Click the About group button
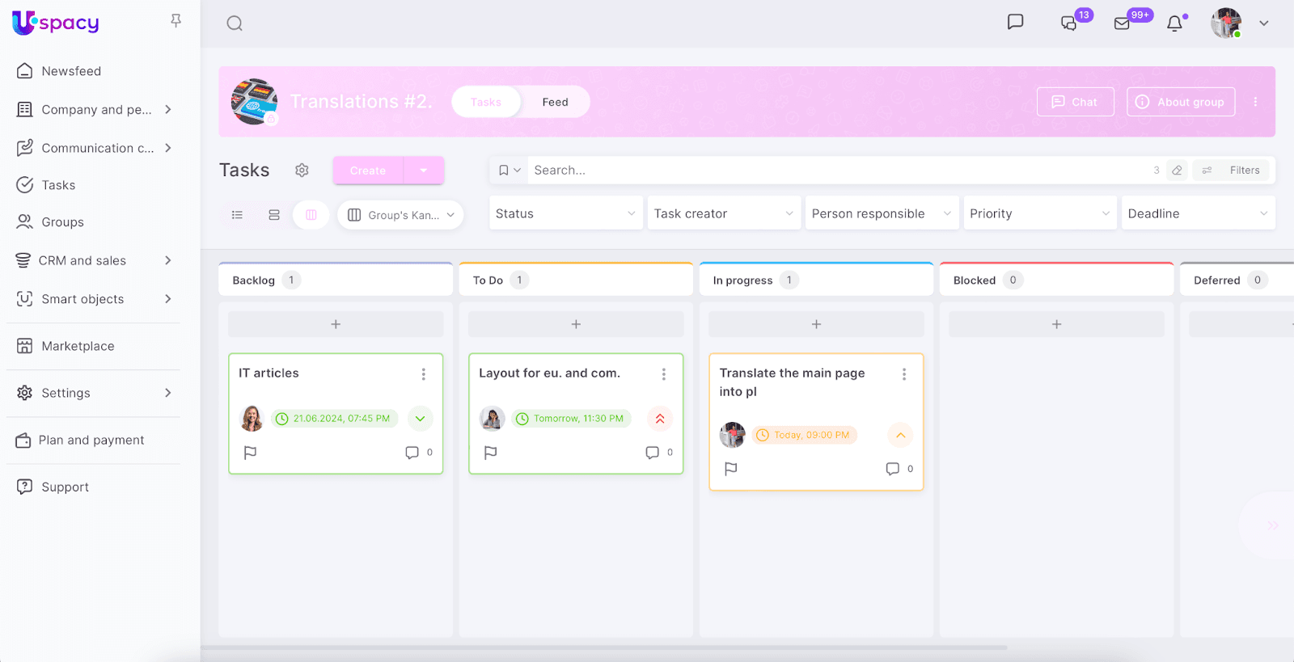This screenshot has width=1294, height=662. click(x=1180, y=102)
